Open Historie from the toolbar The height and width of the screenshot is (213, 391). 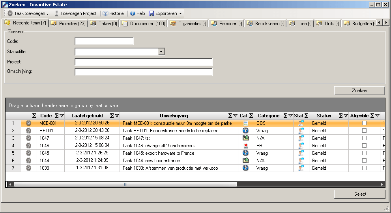113,13
